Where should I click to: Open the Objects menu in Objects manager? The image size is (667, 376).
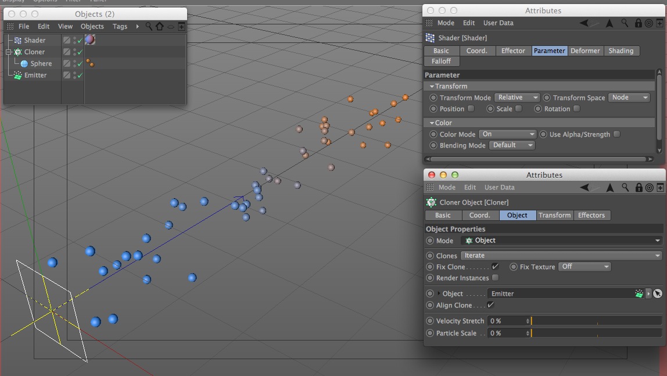click(x=92, y=26)
